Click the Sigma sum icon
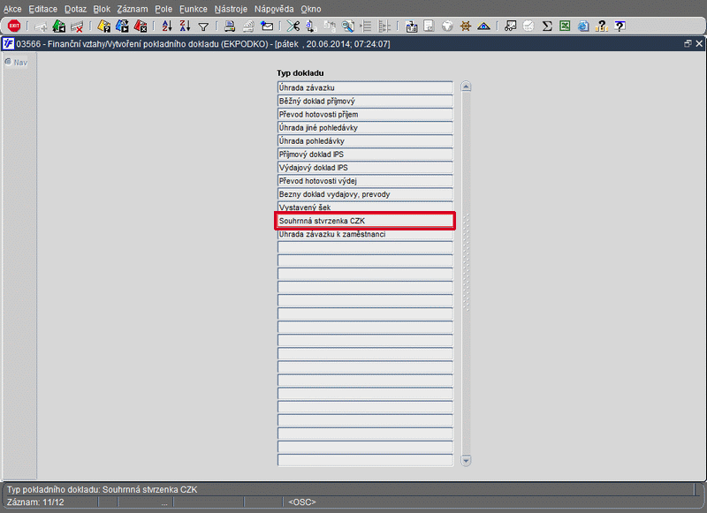The height and width of the screenshot is (513, 707). (x=547, y=26)
